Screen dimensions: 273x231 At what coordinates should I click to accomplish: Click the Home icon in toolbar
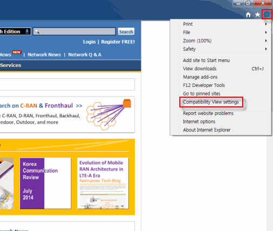(248, 15)
